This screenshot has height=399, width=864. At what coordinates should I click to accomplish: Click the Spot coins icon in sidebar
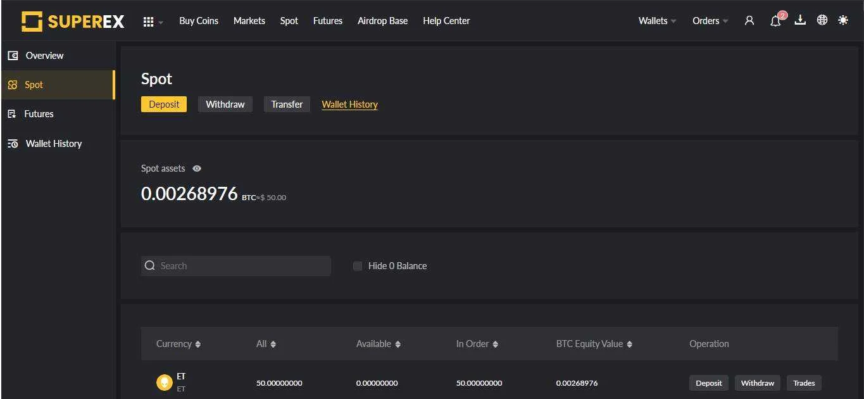click(x=13, y=85)
